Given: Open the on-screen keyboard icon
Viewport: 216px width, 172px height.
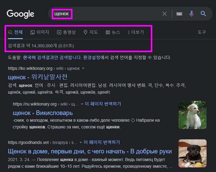Looking at the screenshot, I should [179, 14].
